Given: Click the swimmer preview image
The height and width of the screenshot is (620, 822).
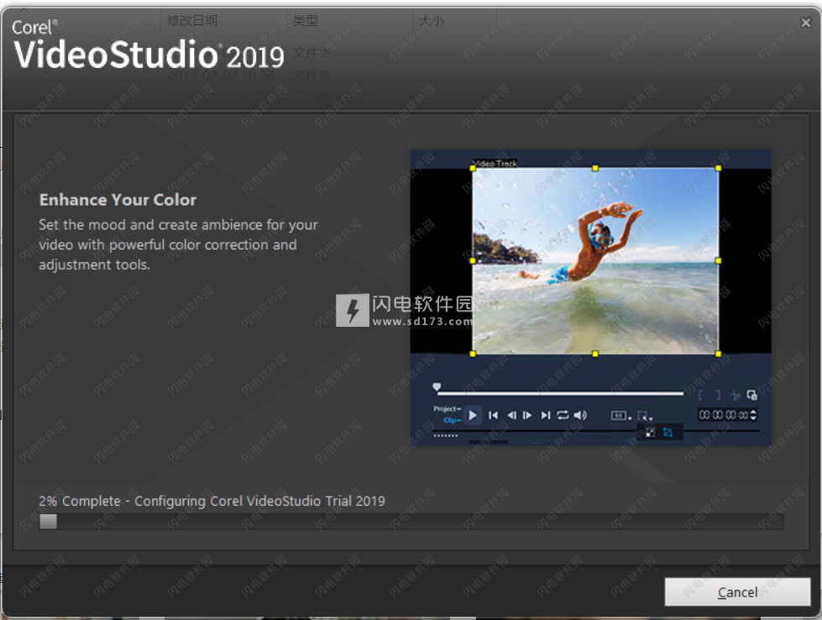Looking at the screenshot, I should (x=595, y=260).
